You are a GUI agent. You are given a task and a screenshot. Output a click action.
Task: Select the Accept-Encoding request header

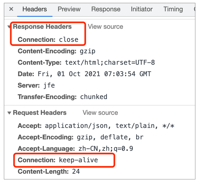coord(80,137)
